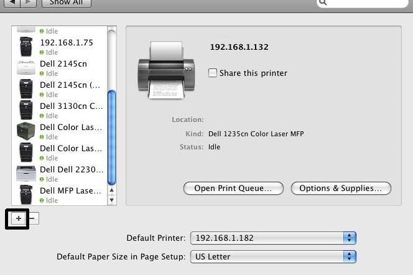Click the Dell 1235cn Color Laser MFP kind text

coord(256,134)
